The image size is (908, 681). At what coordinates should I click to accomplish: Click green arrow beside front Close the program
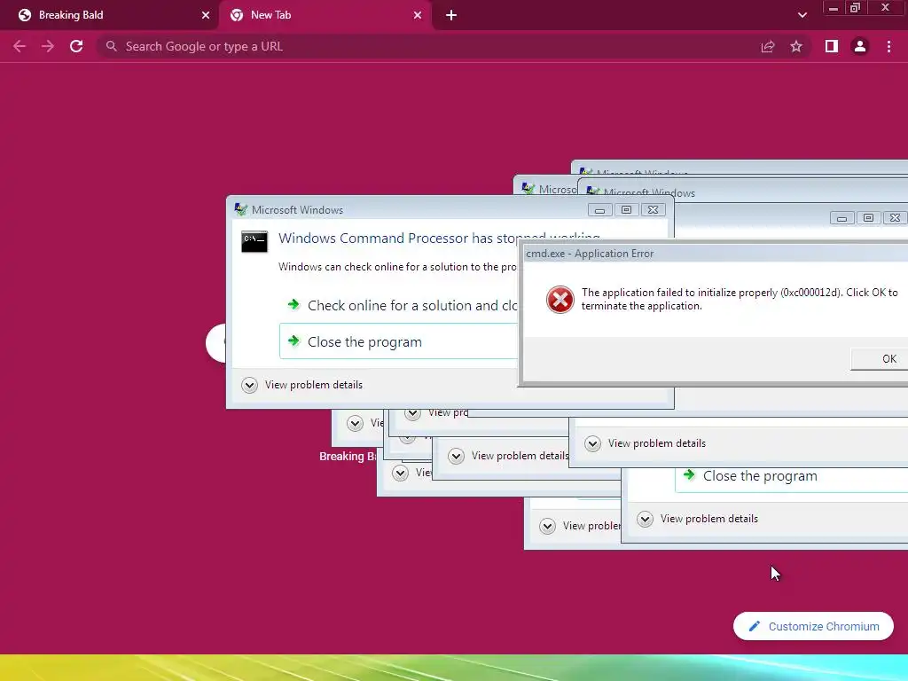point(294,340)
